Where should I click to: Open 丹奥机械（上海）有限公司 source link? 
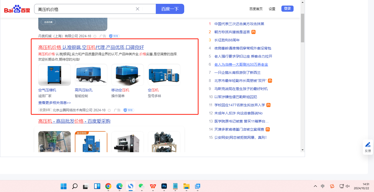tap(58, 36)
